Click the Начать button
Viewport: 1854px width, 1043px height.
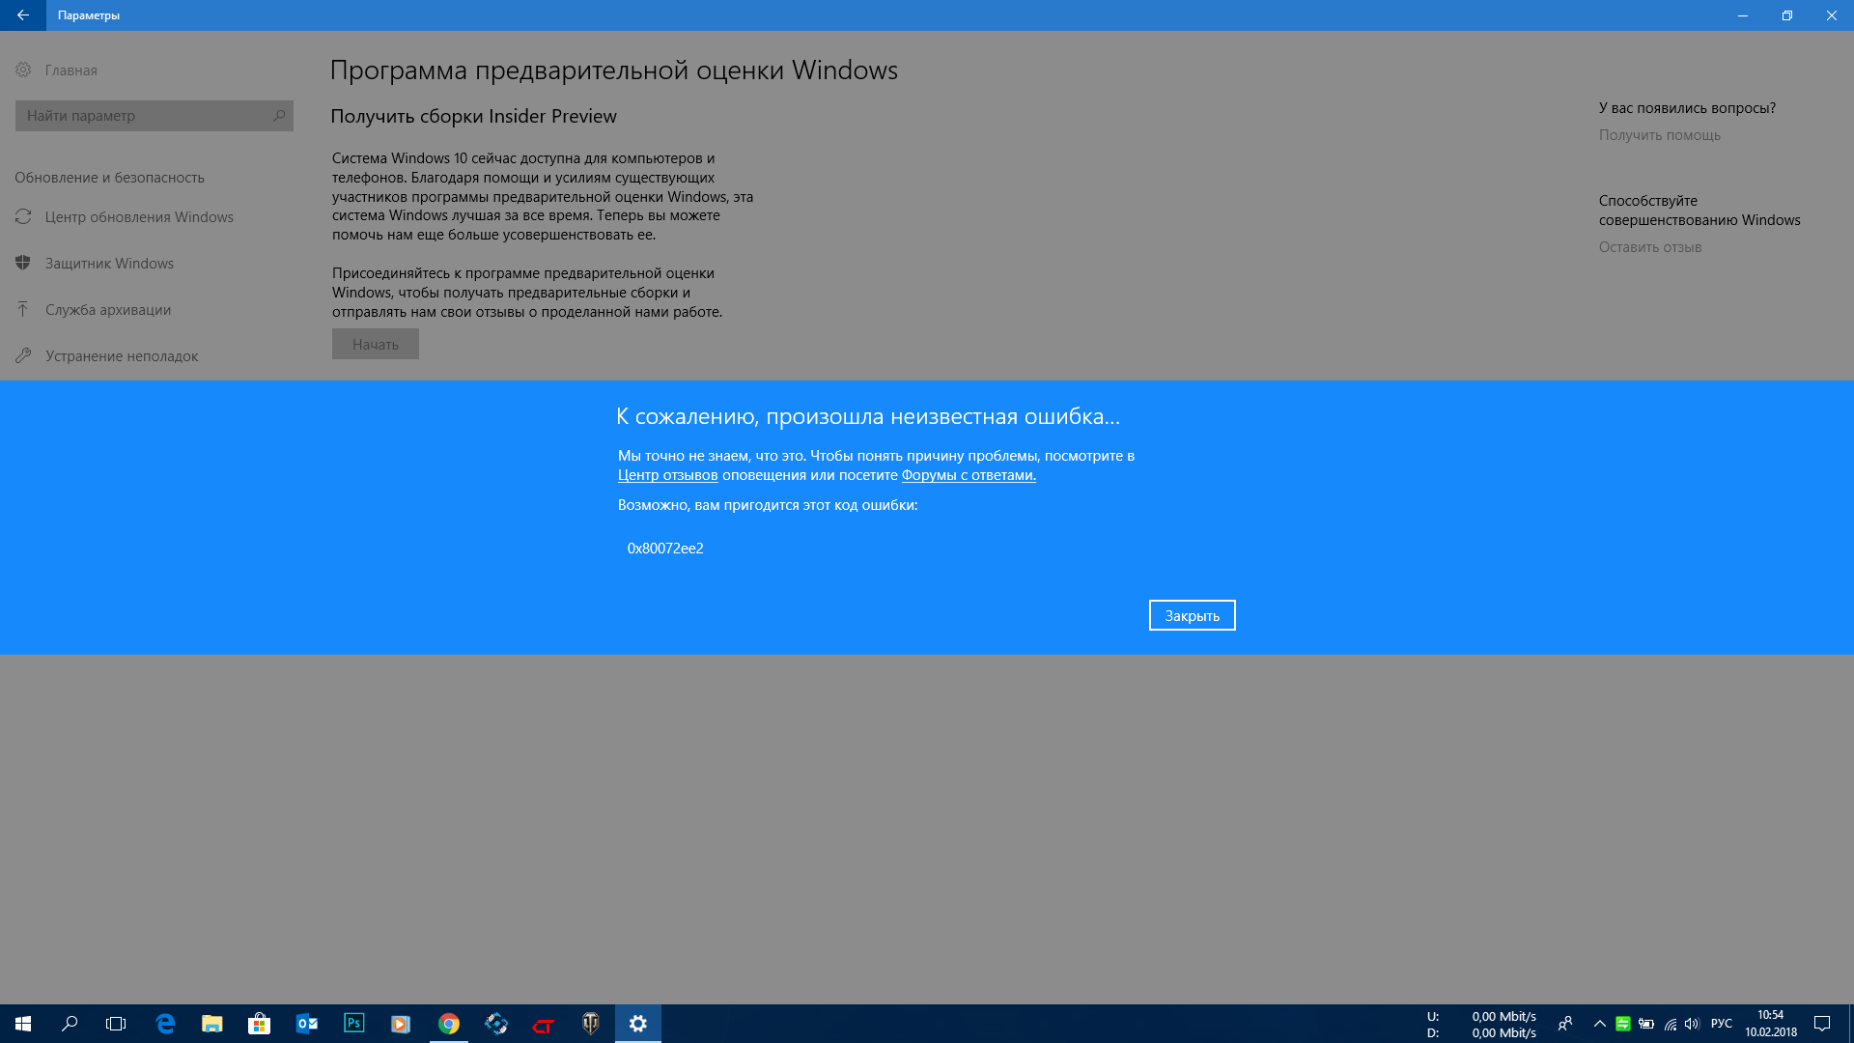click(375, 343)
